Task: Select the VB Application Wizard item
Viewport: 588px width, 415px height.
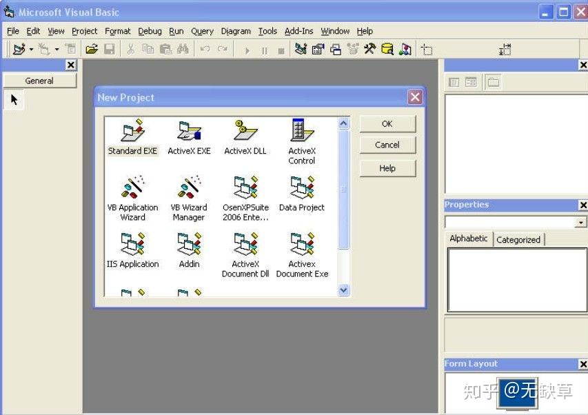Action: [x=132, y=199]
